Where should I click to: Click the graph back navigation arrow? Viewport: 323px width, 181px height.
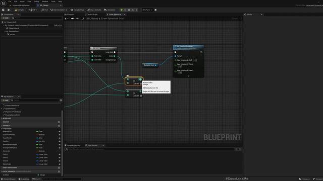(72, 19)
